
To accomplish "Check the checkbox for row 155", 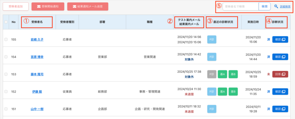I will point(6,40).
